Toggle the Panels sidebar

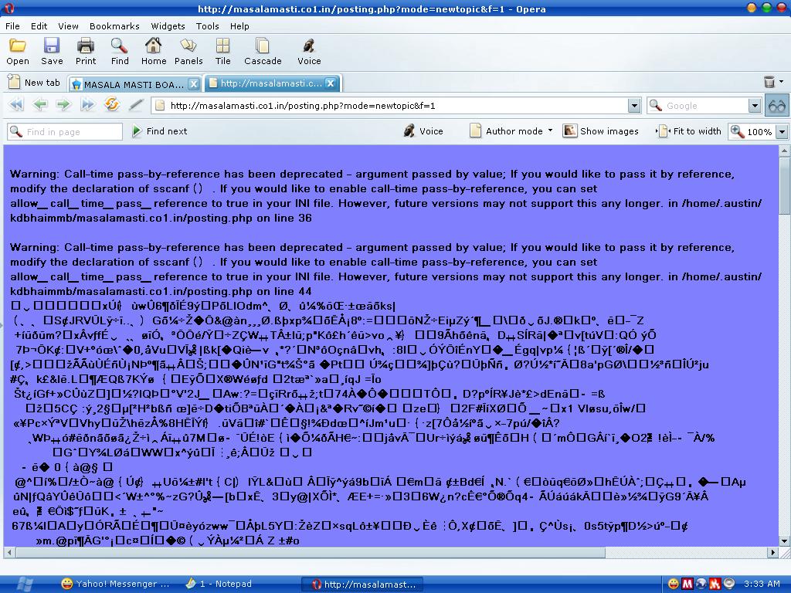point(188,52)
